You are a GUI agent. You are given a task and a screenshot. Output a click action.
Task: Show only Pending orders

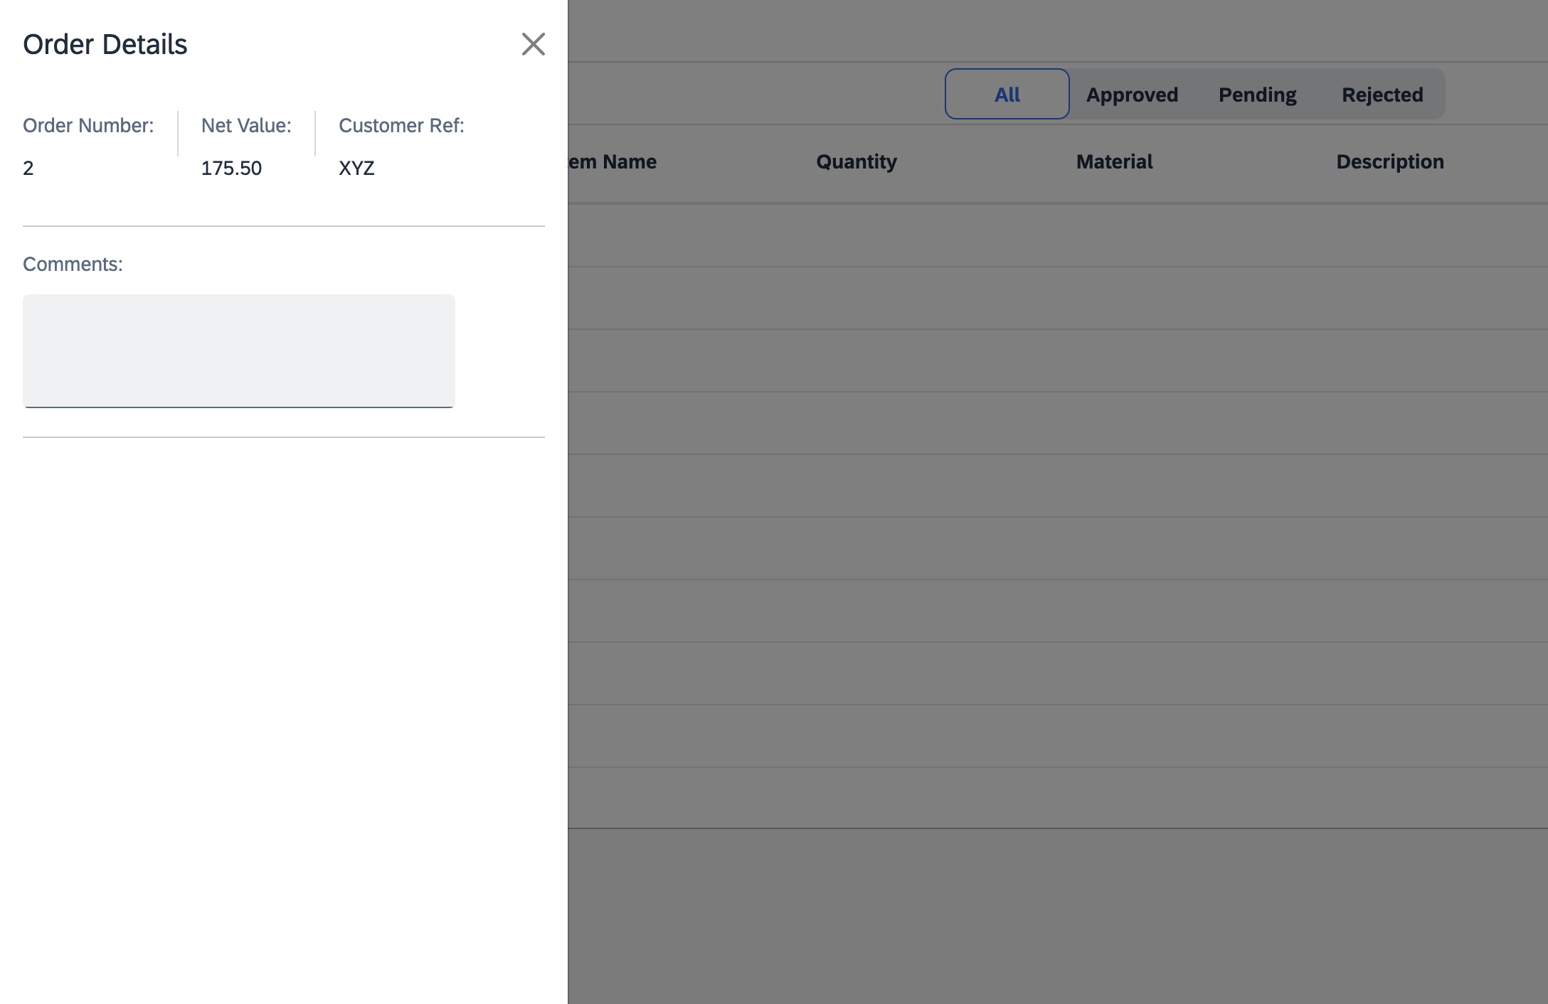coord(1257,95)
